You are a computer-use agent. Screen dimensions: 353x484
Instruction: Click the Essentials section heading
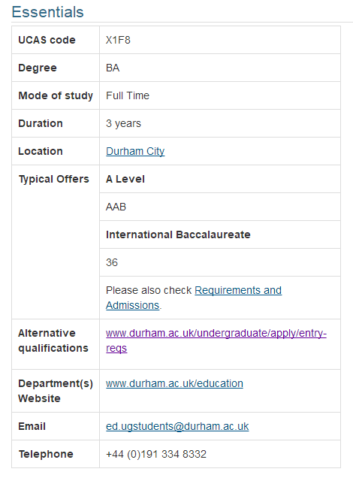click(47, 12)
